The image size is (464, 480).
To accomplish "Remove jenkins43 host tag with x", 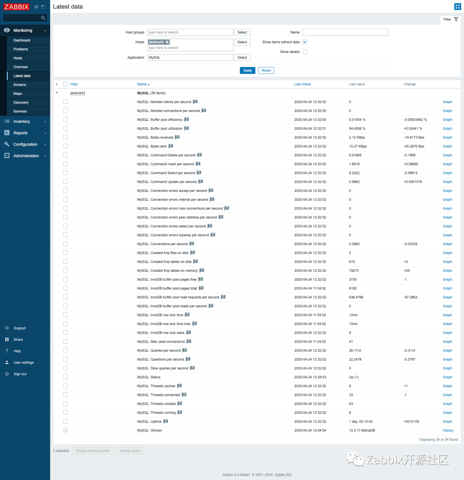I will (167, 42).
